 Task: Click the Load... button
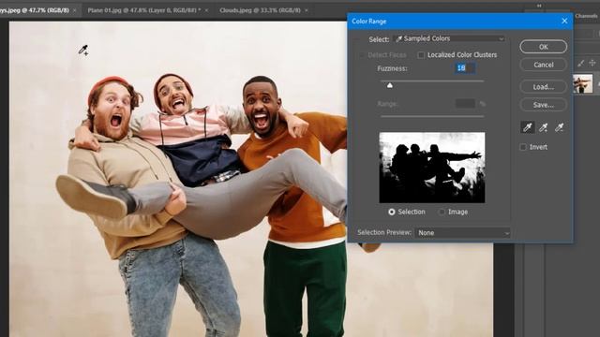click(x=544, y=87)
